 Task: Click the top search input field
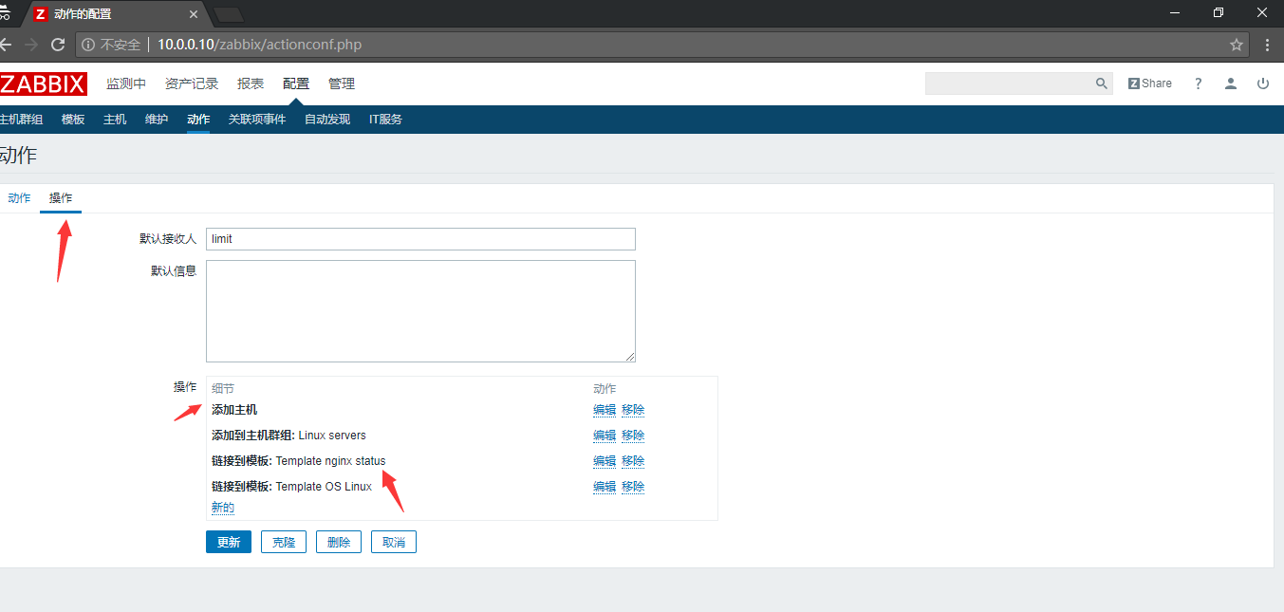[1009, 83]
